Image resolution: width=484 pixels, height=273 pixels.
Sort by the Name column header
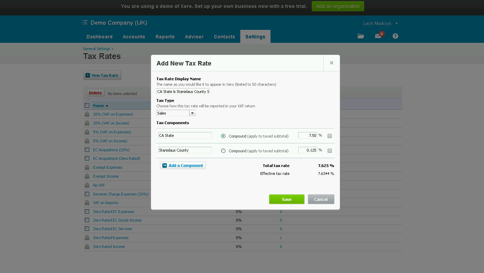tap(99, 106)
